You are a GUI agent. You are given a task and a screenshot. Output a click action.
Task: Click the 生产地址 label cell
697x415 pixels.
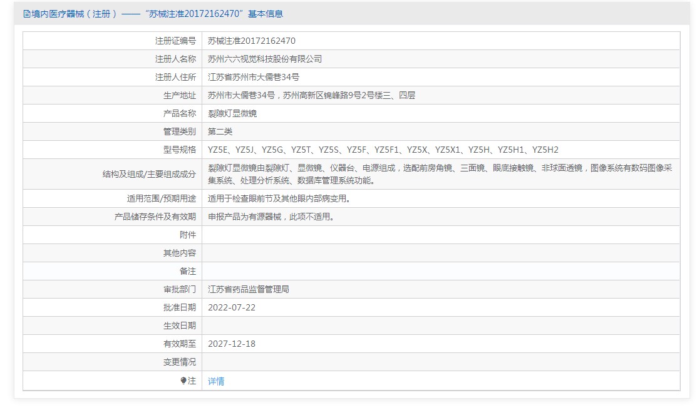click(x=113, y=96)
